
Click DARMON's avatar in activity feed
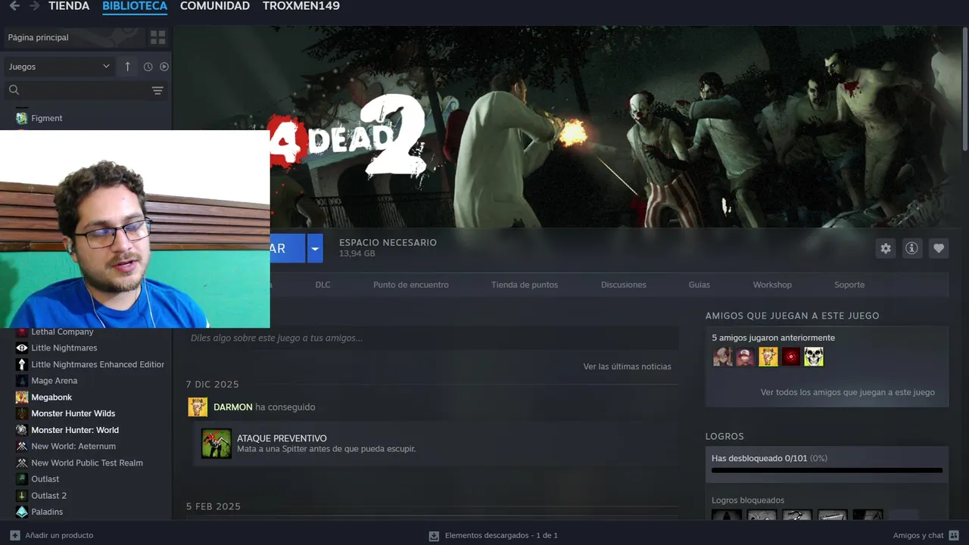198,407
